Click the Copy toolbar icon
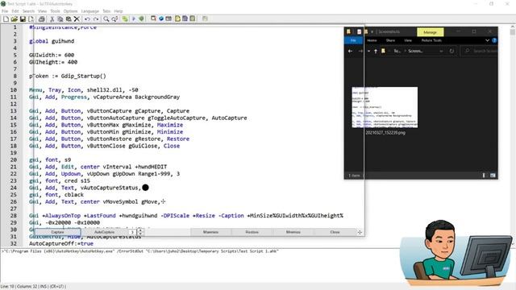 60,19
